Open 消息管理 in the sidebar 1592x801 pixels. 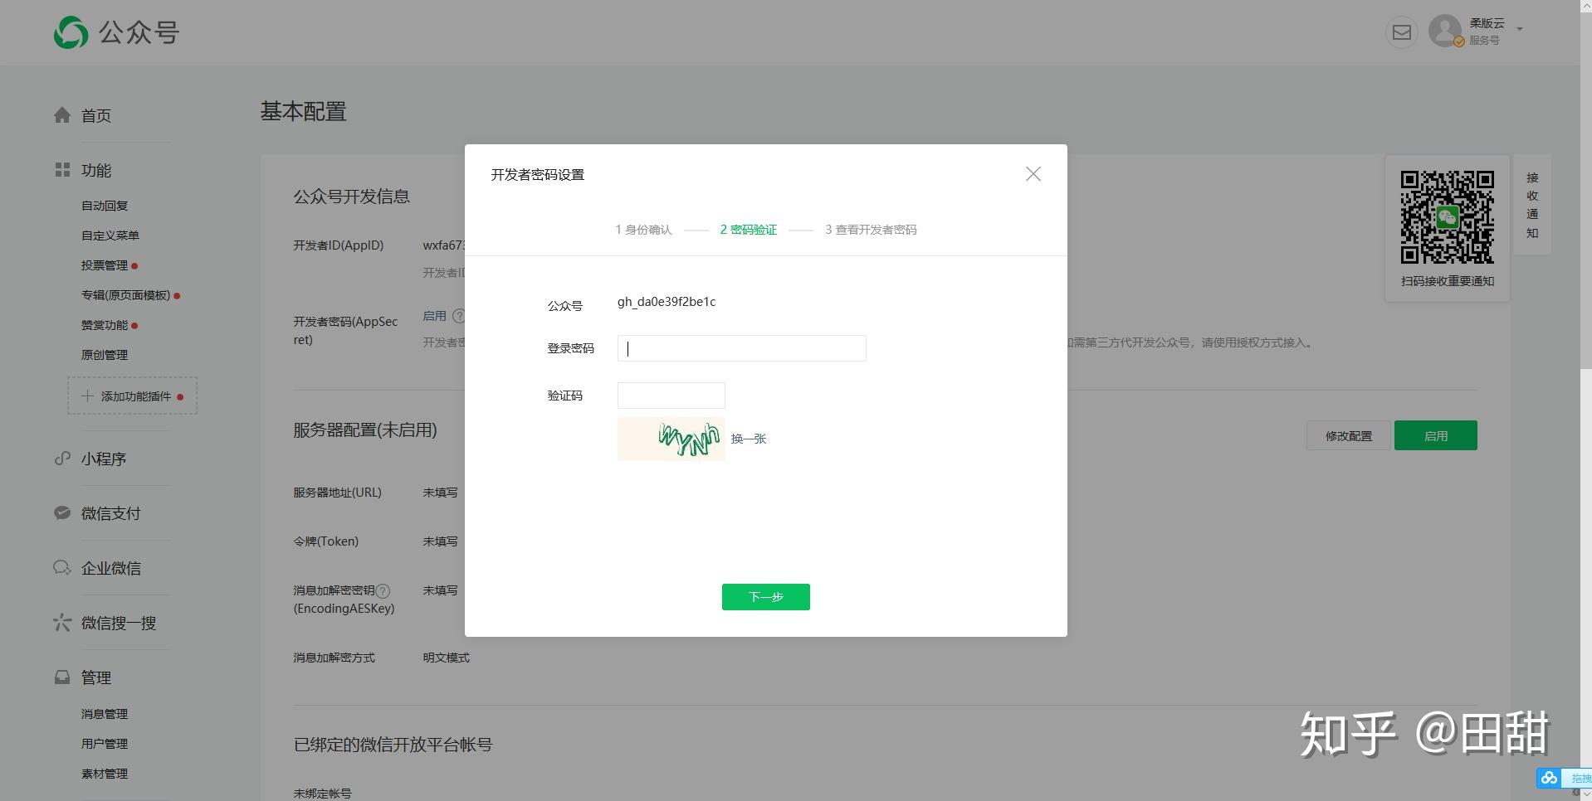(x=105, y=714)
